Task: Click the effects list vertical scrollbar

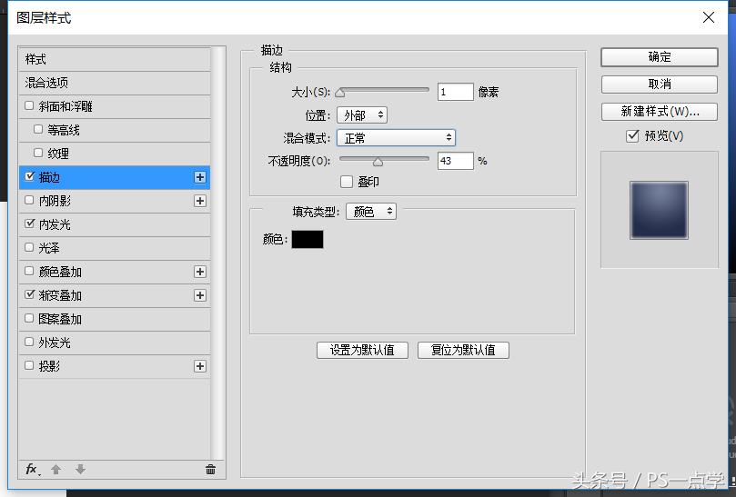Action: [x=217, y=253]
